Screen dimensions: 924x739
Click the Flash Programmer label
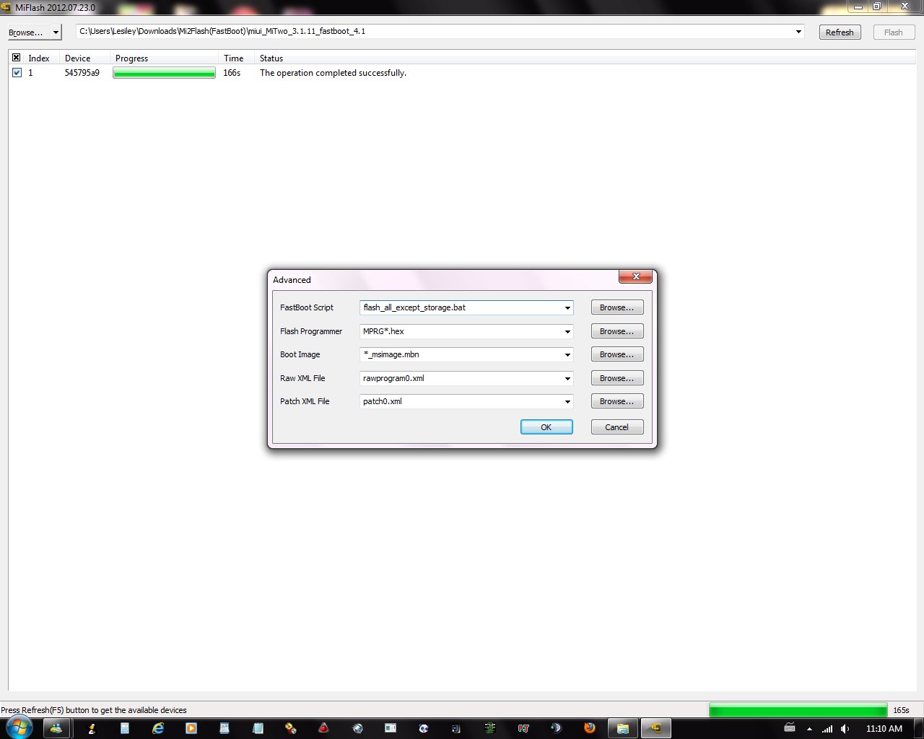point(311,331)
